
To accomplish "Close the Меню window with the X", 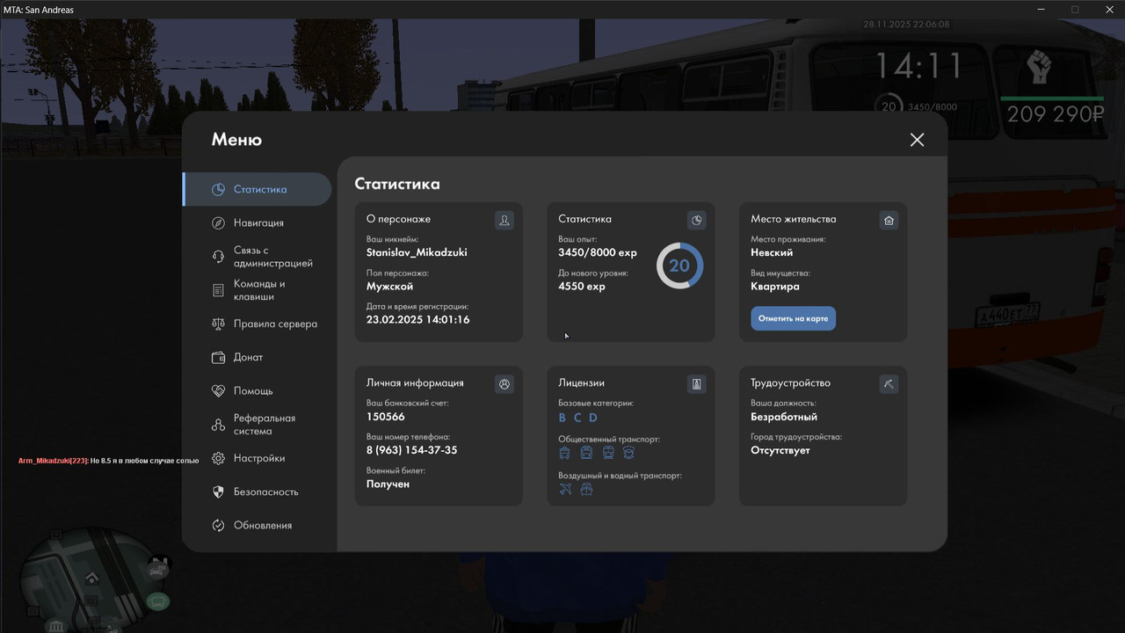I will pos(917,140).
